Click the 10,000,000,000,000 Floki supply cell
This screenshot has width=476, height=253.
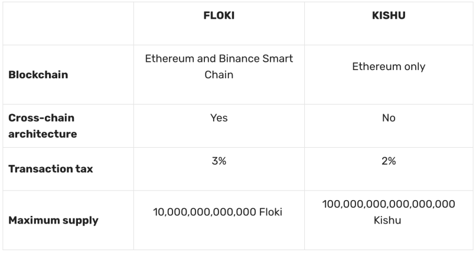217,212
